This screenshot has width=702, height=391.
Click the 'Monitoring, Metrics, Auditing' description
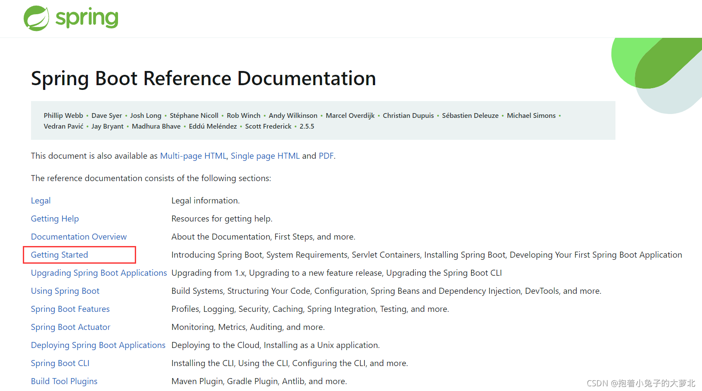point(248,327)
